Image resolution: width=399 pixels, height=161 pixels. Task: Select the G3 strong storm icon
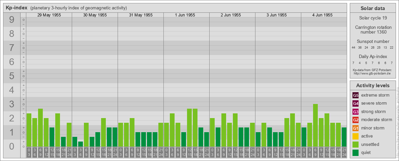coord(356,112)
